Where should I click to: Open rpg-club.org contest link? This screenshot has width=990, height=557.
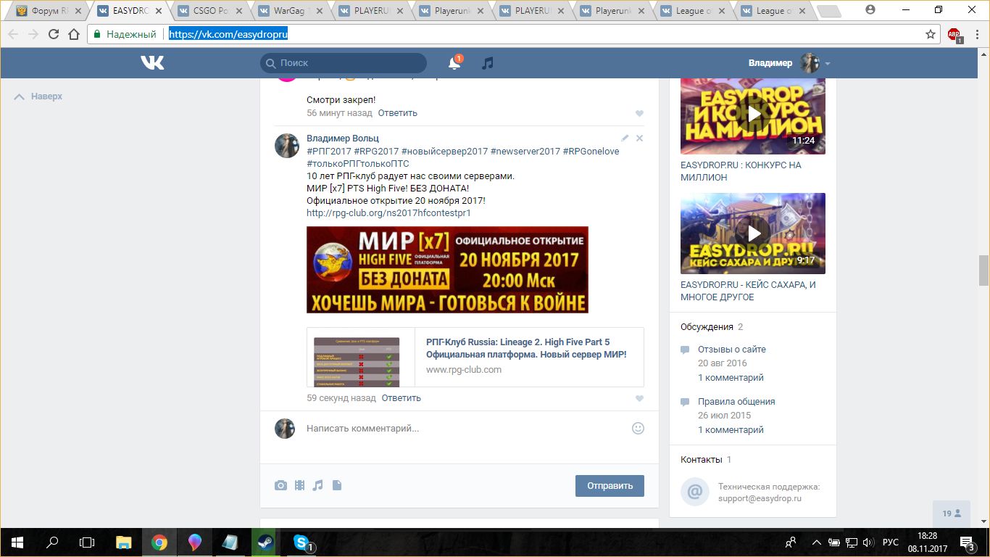(388, 213)
